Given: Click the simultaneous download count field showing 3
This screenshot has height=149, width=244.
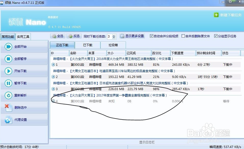Looking at the screenshot, I should (110, 37).
